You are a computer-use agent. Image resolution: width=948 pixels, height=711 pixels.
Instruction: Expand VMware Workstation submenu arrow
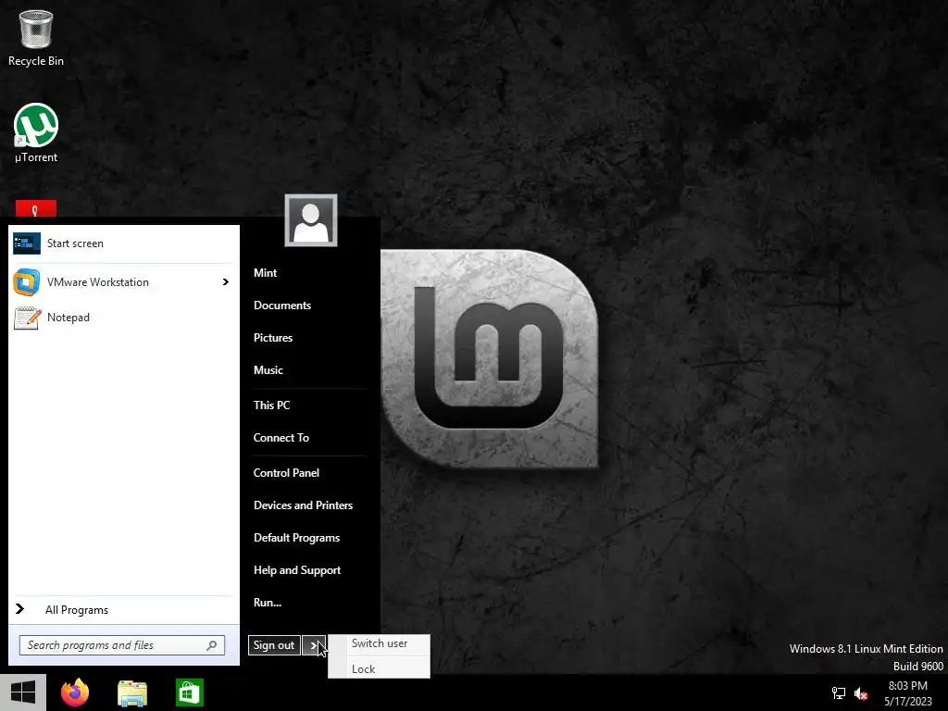pos(226,282)
